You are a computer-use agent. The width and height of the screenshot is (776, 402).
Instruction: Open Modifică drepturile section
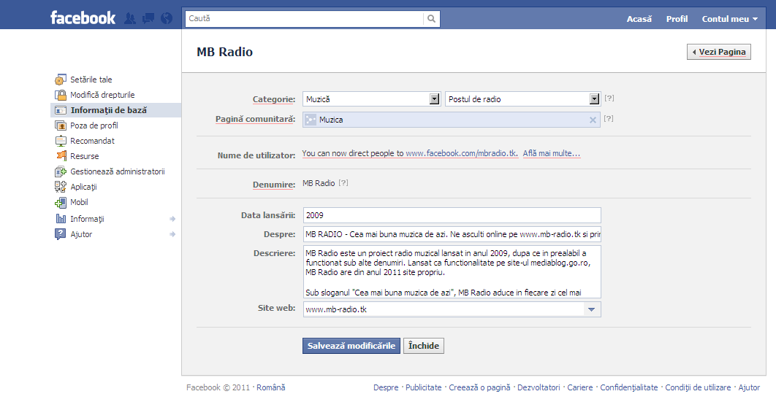tap(102, 95)
